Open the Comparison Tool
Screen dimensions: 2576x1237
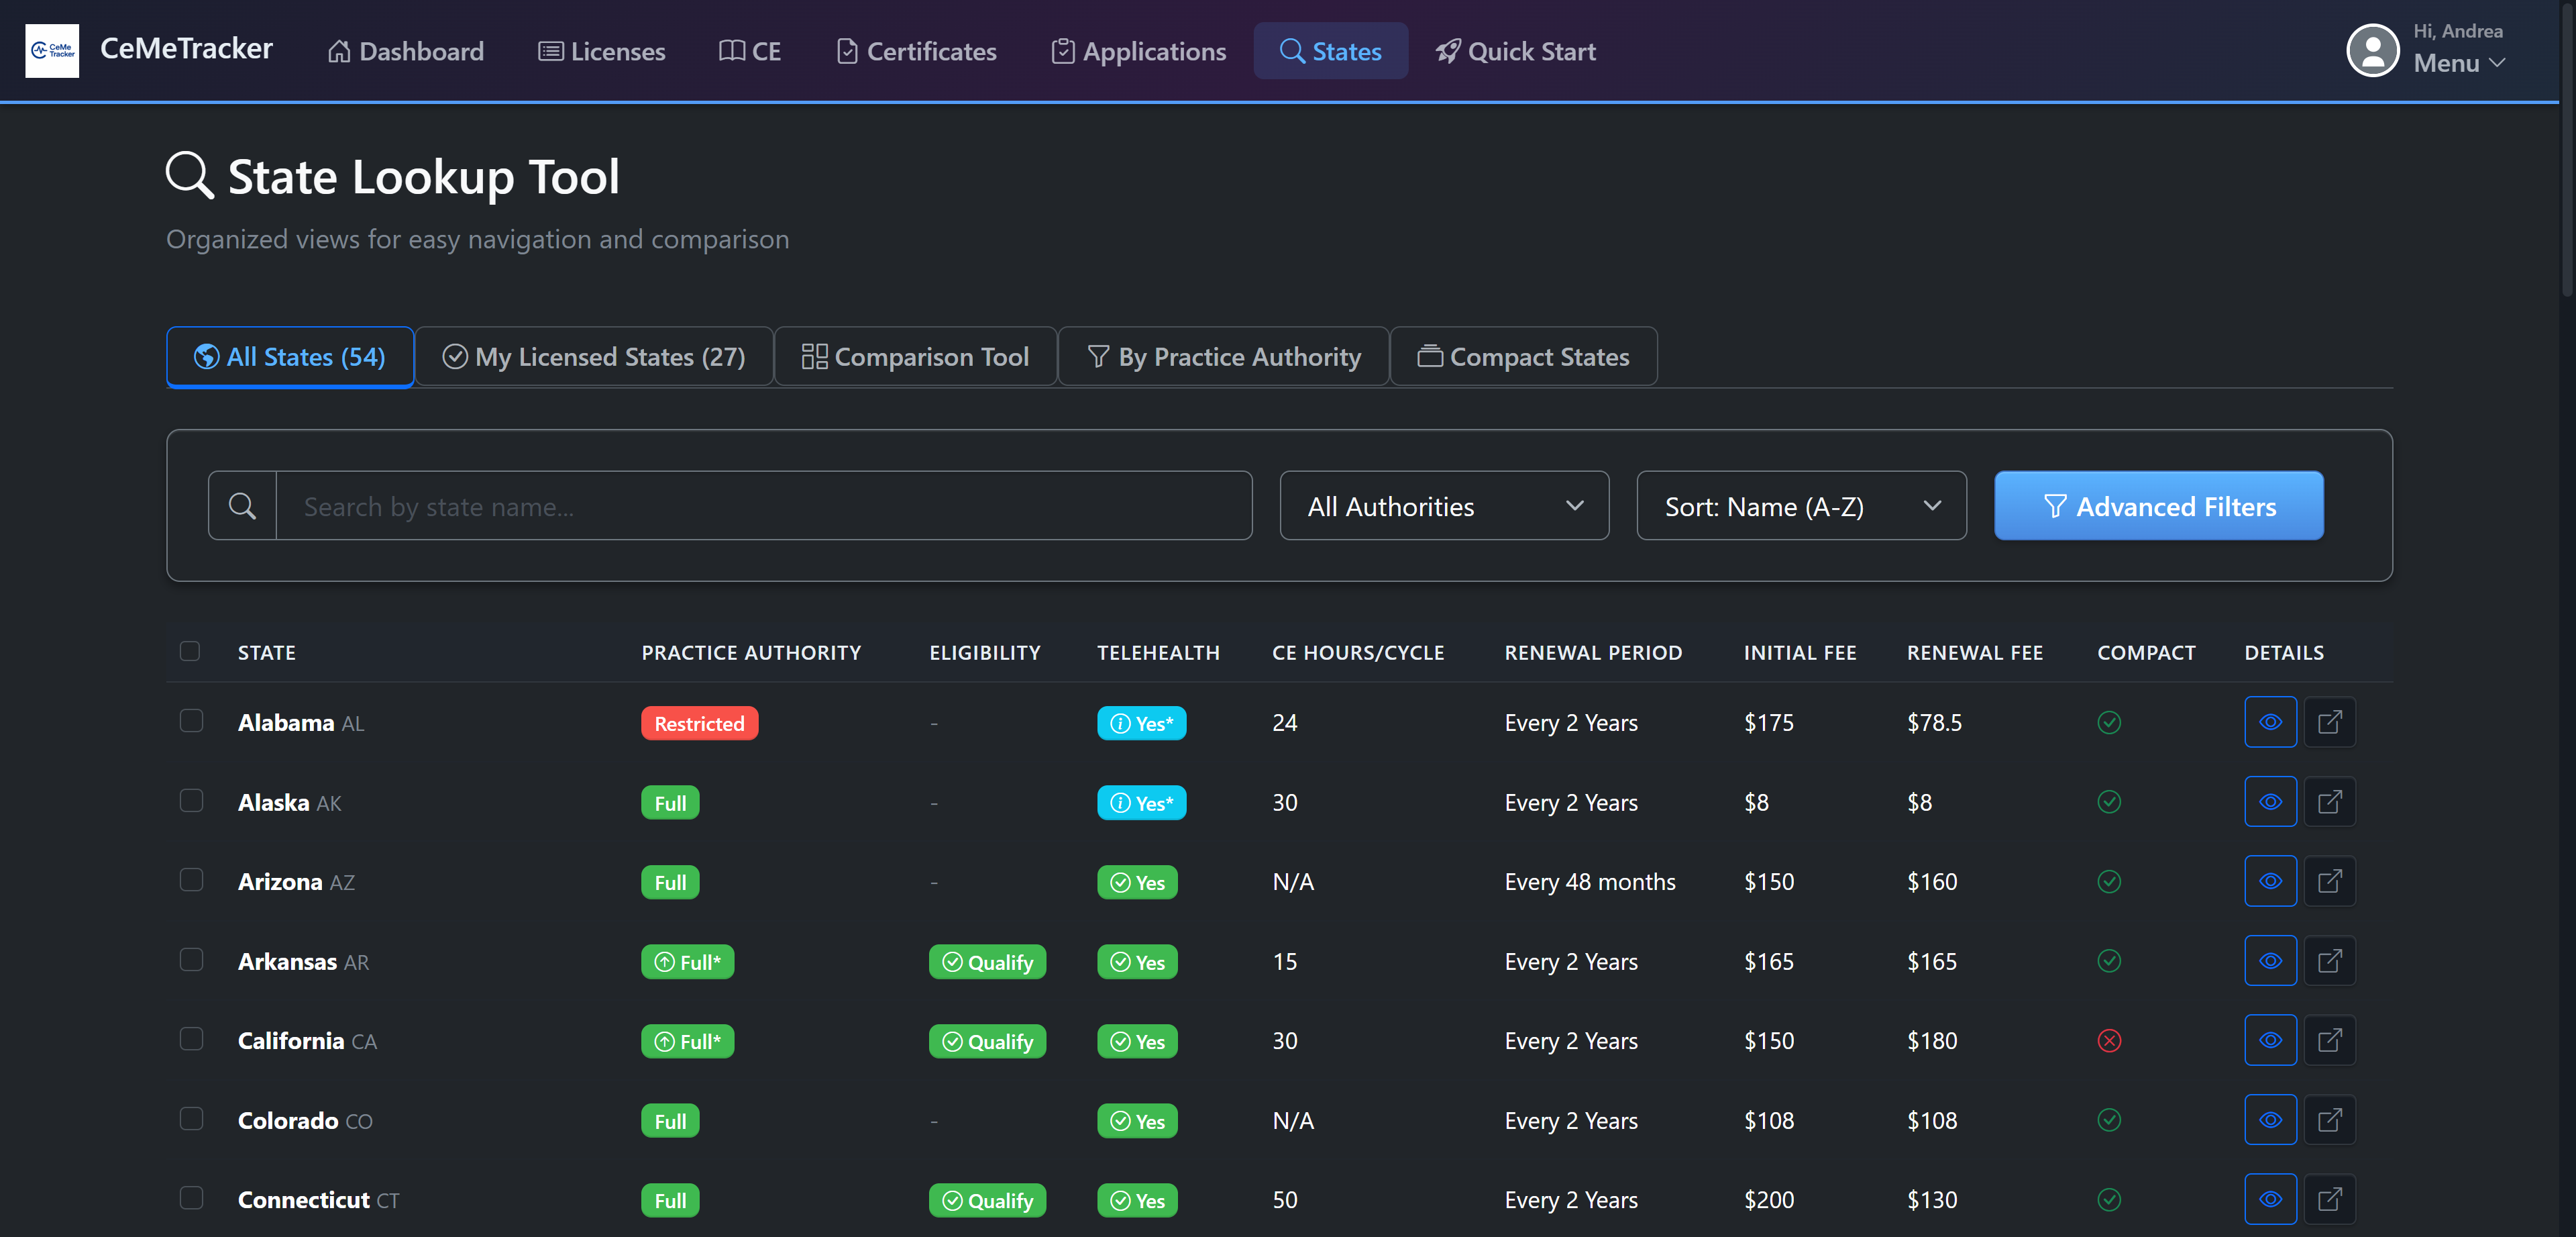[x=915, y=356]
